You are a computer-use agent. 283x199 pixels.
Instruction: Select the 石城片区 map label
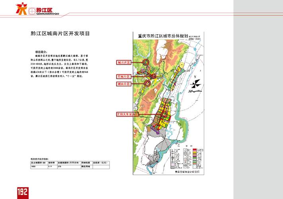click(124, 76)
